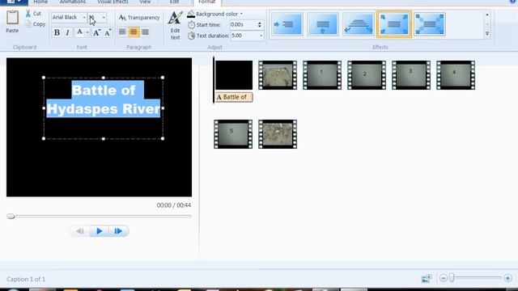Switch to the Home ribbon tab
The image size is (518, 291).
40,2
